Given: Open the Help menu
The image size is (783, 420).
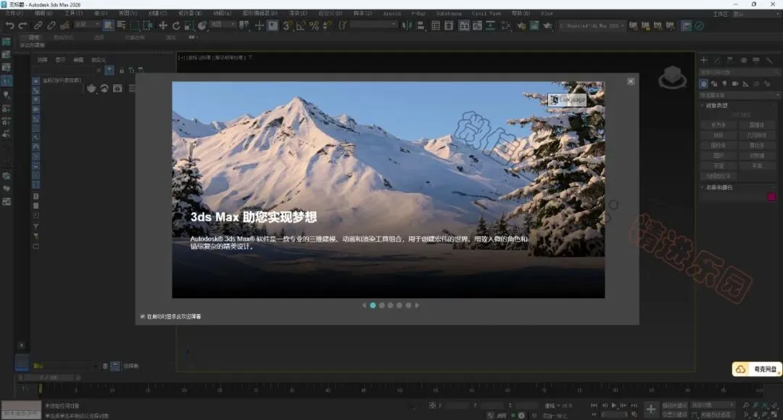Looking at the screenshot, I should tap(520, 14).
